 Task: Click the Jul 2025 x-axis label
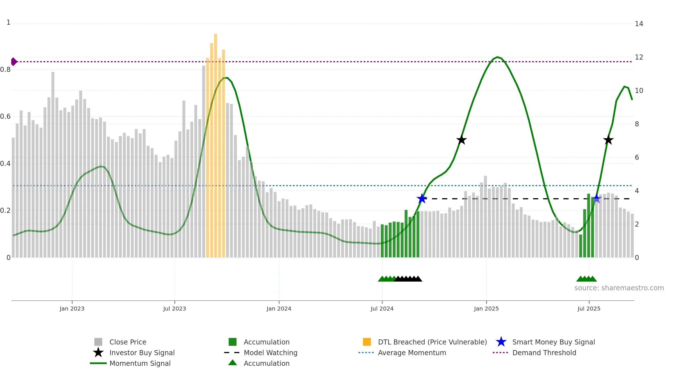589,309
